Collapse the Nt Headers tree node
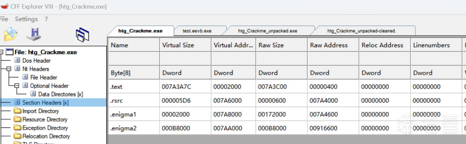Viewport: 466px width, 144px height. point(9,69)
